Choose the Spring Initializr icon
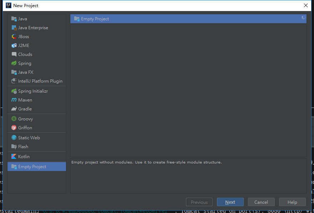Image resolution: width=314 pixels, height=213 pixels. [x=14, y=91]
